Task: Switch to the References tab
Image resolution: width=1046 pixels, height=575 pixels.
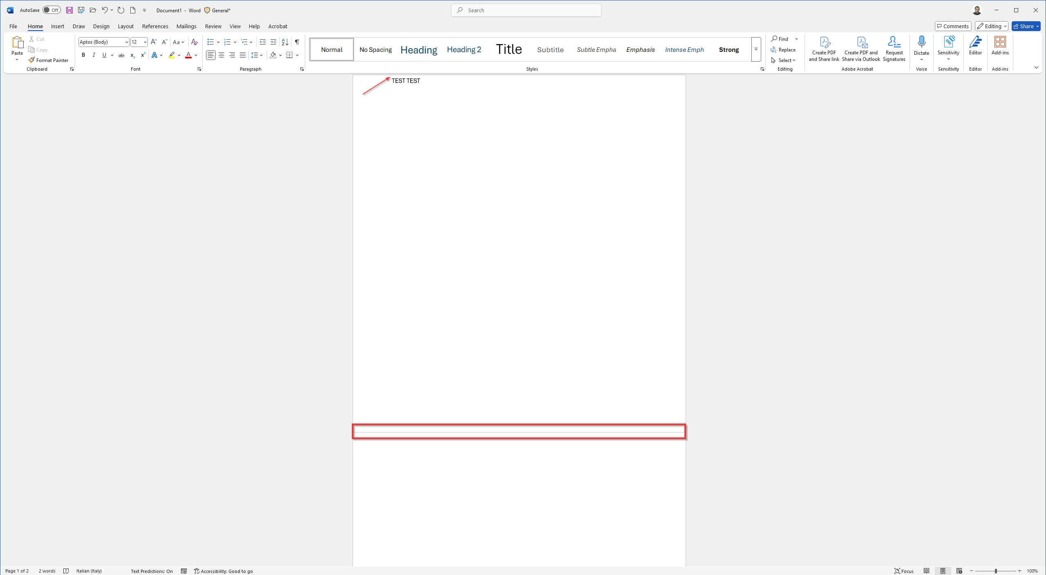Action: coord(155,26)
